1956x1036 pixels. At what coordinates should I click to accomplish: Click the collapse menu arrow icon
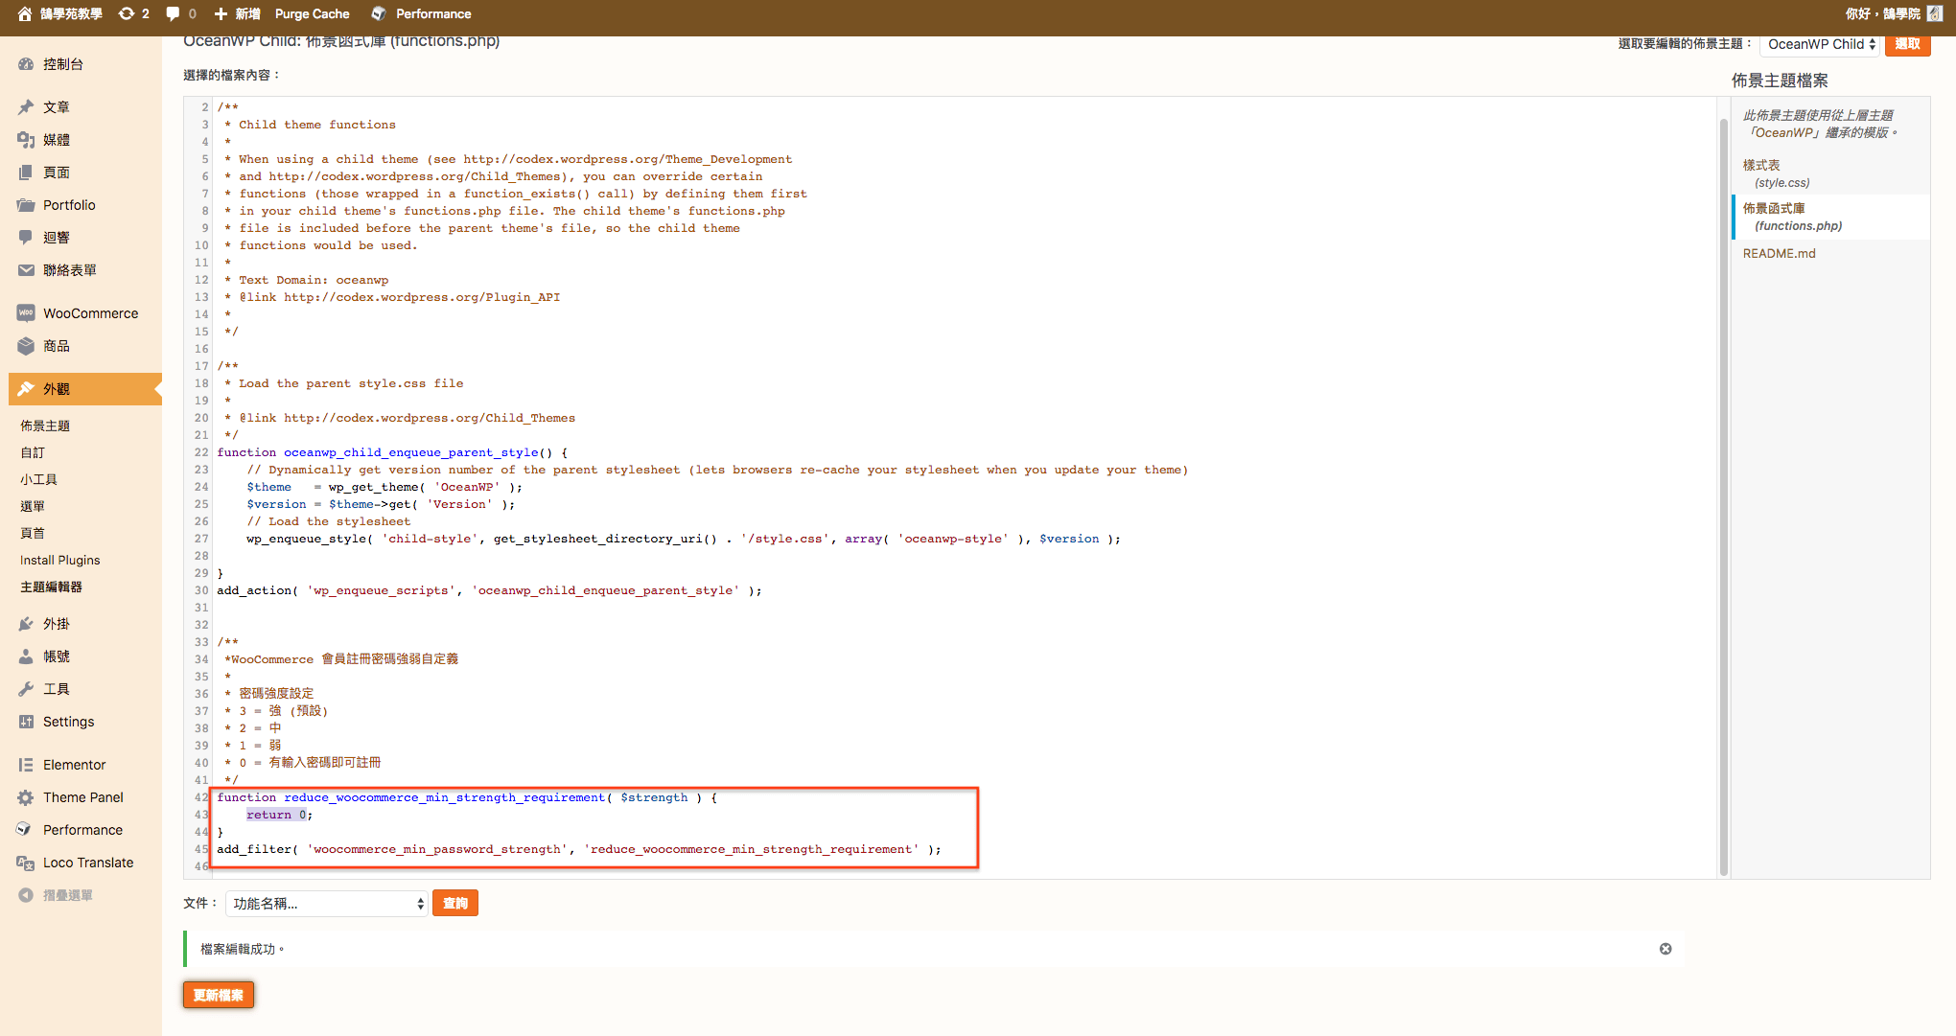[26, 895]
